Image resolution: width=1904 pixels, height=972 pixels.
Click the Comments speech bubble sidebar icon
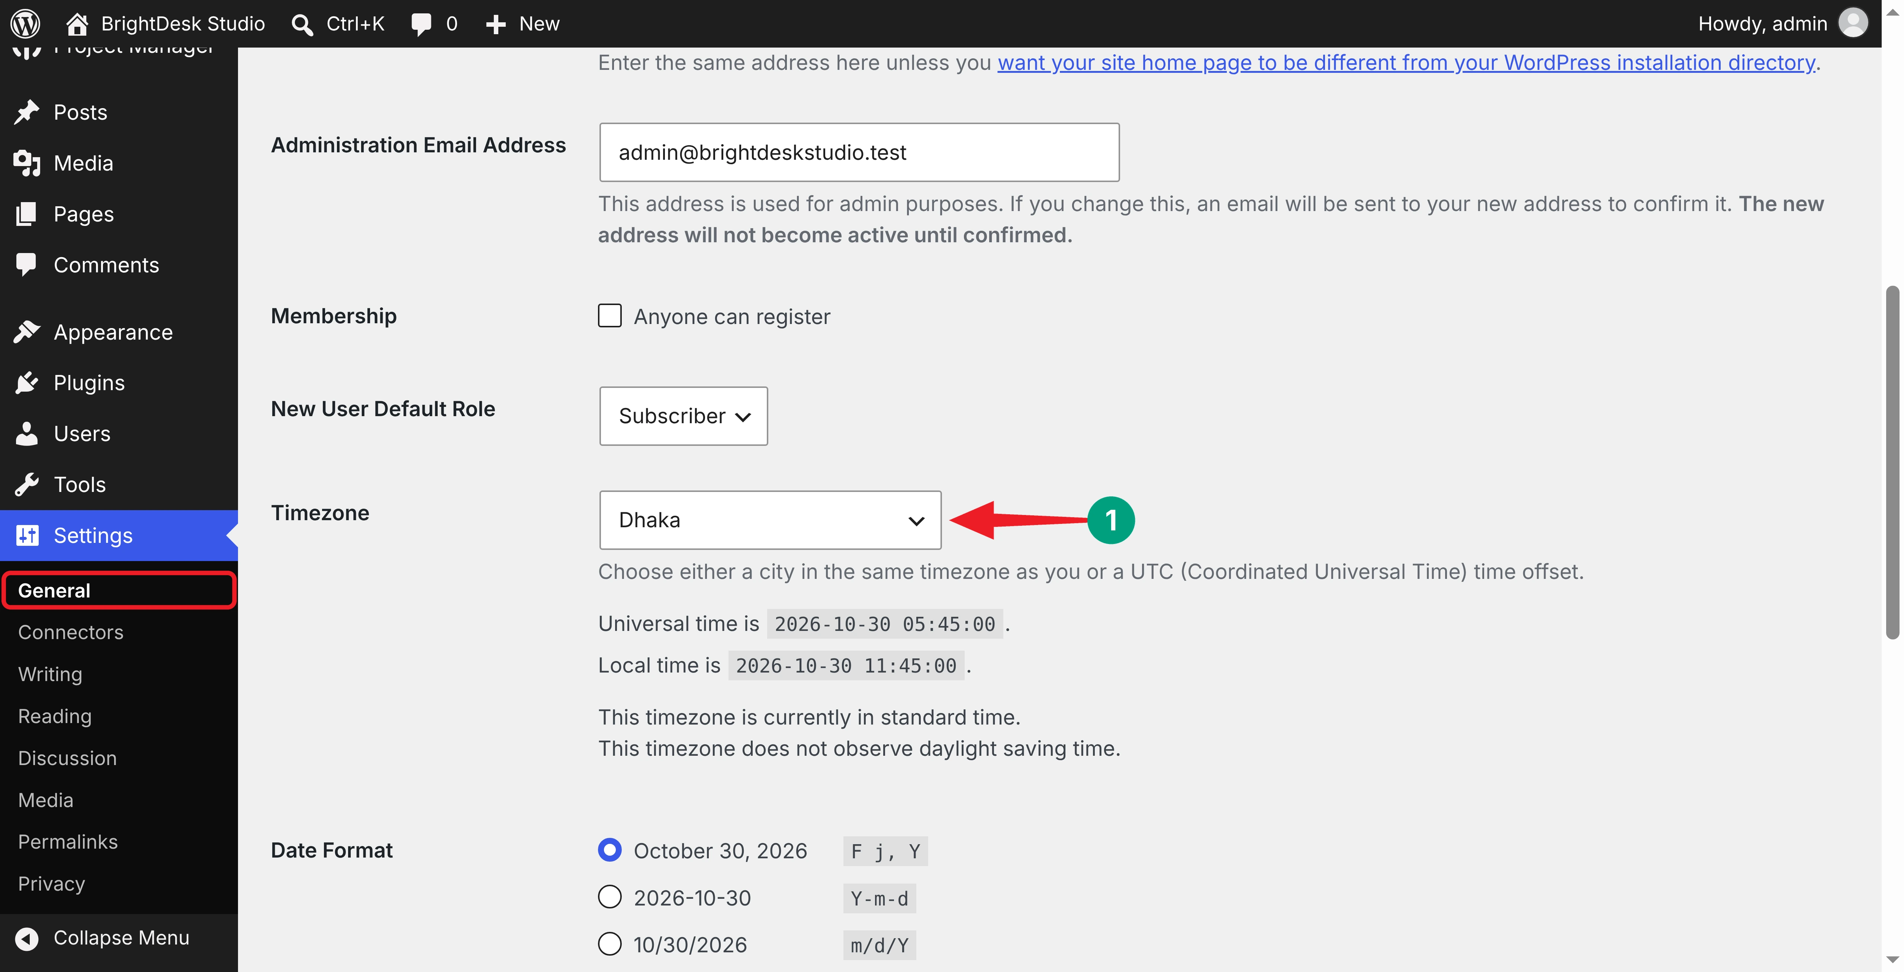point(27,265)
